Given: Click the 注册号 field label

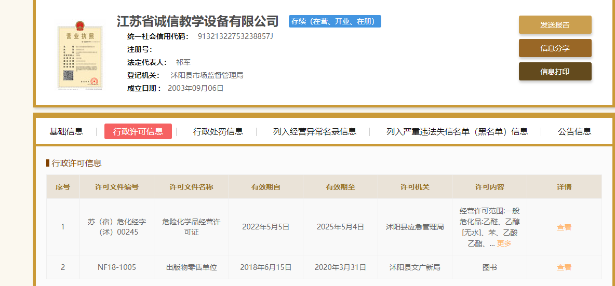Looking at the screenshot, I should coord(140,49).
